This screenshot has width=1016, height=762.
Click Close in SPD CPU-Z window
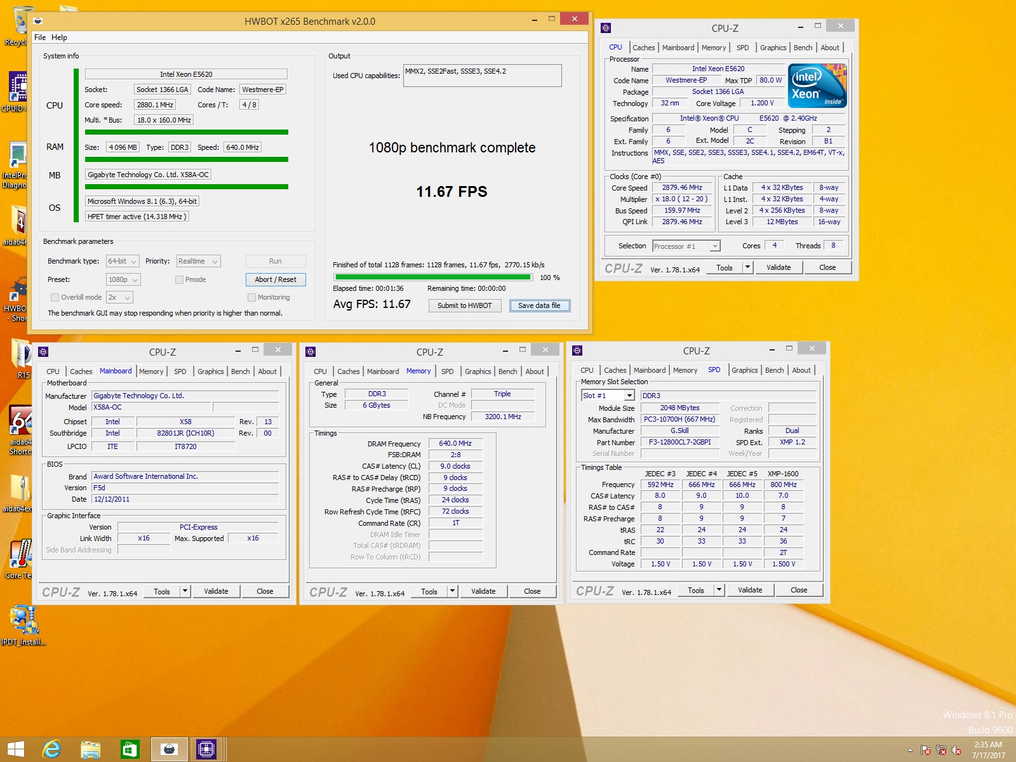tap(799, 590)
